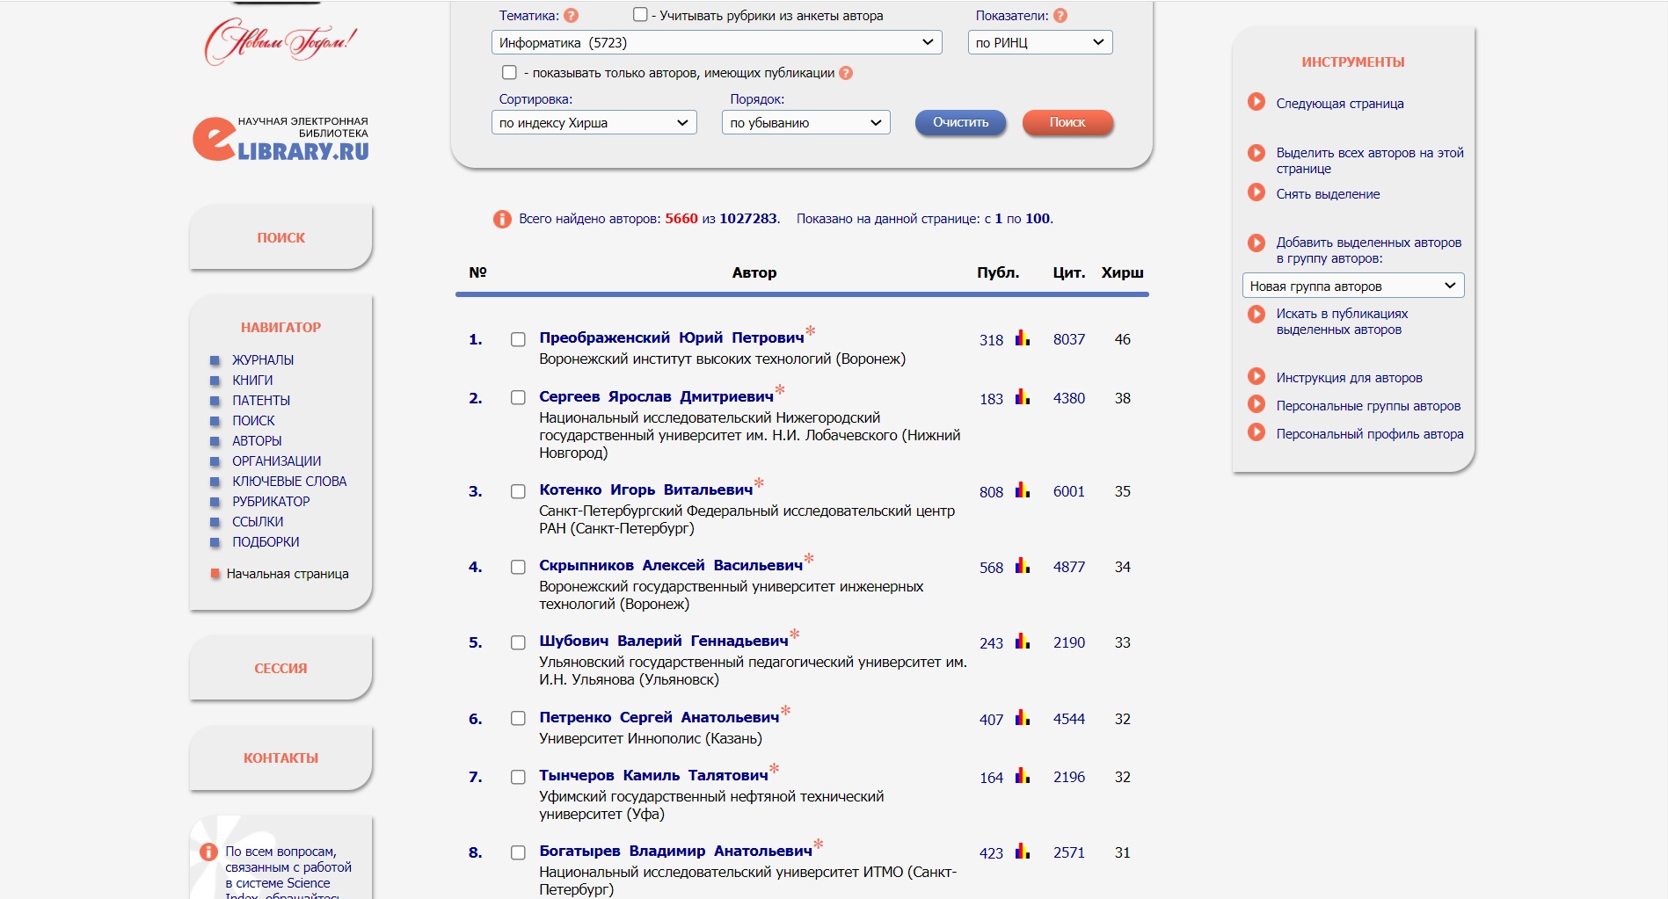1668x899 pixels.
Task: Open КЛЮЧЕВЫЕ СЛОВА in the navigator
Action: tap(289, 481)
